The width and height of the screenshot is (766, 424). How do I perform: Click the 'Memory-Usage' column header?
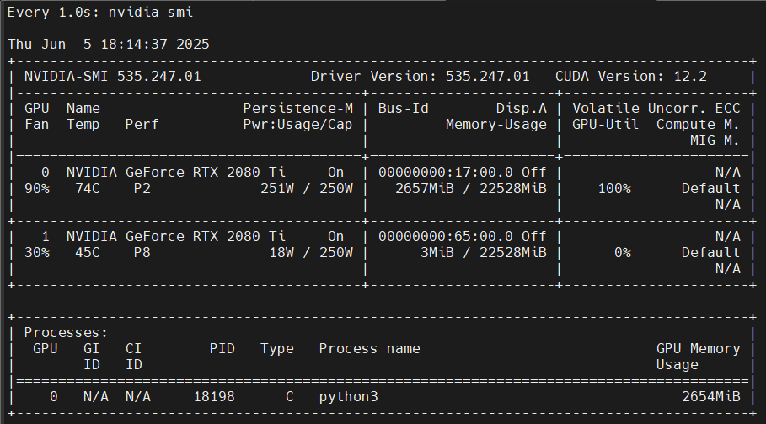[x=495, y=125]
